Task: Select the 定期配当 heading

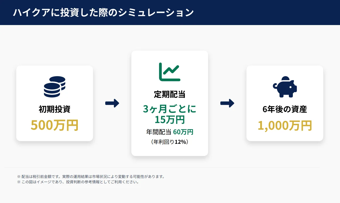Action: 169,94
